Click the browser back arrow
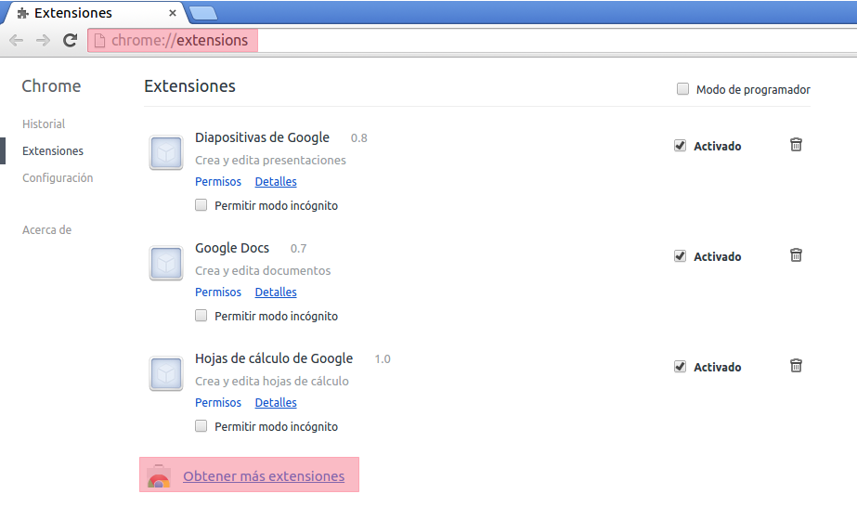The width and height of the screenshot is (857, 520). (17, 41)
